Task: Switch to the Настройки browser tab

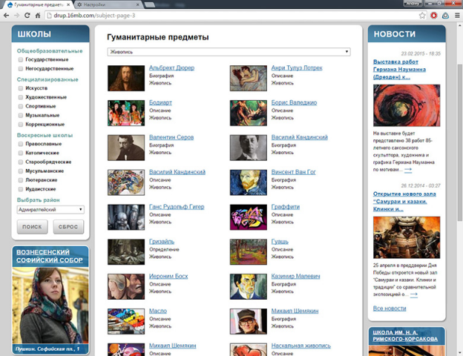Action: pyautogui.click(x=108, y=4)
